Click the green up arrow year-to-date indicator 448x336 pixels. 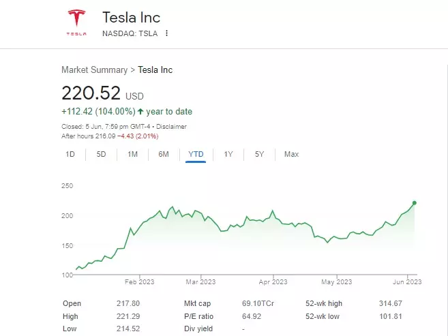pos(140,112)
